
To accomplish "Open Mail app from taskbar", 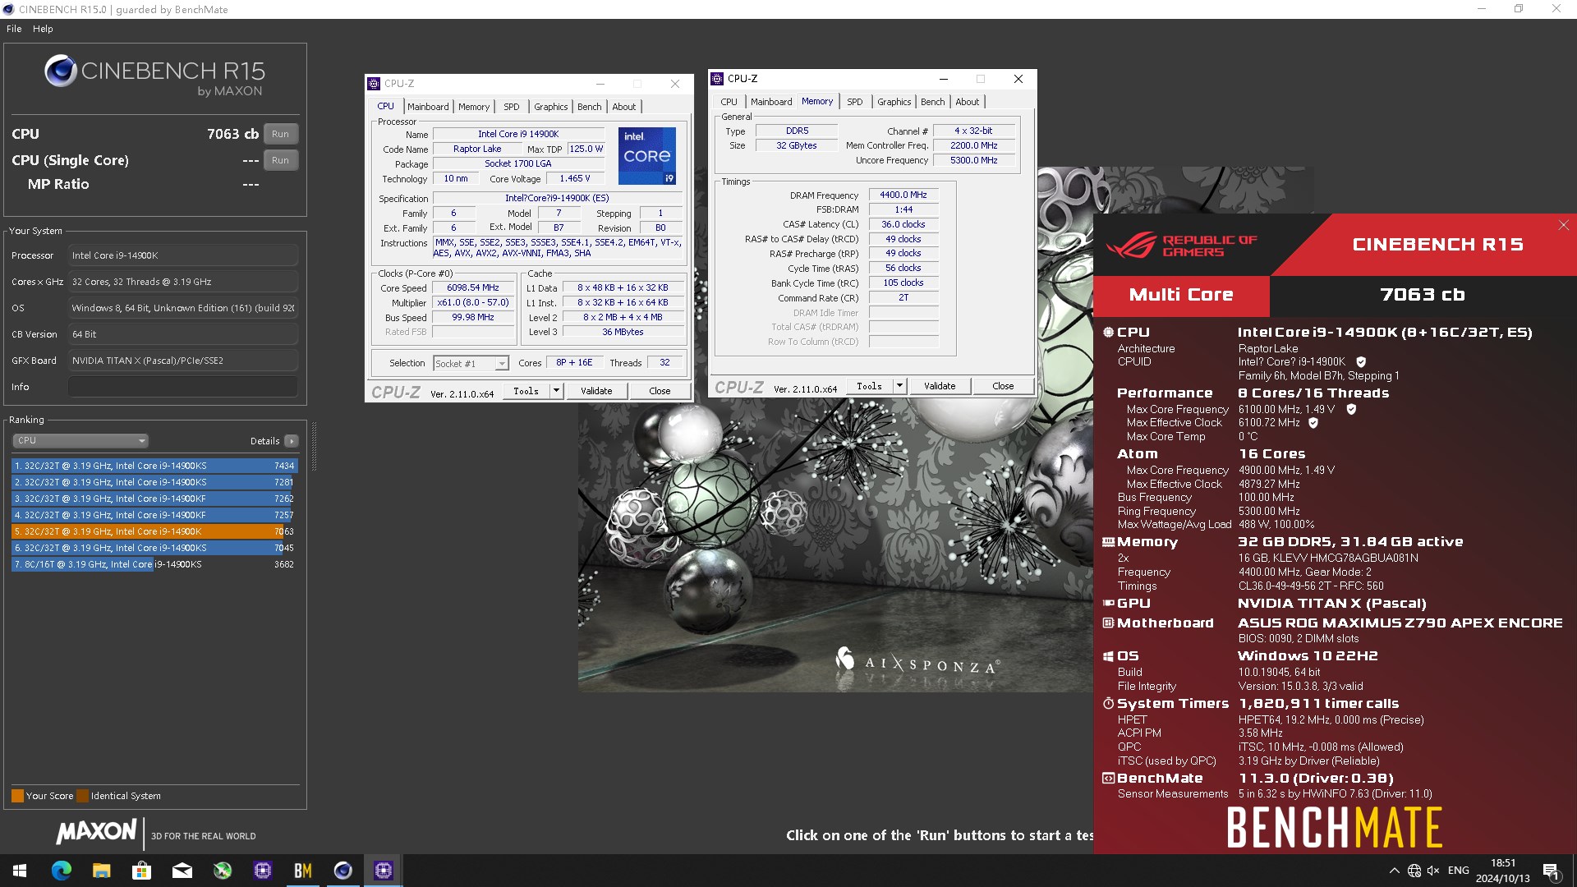I will pyautogui.click(x=182, y=871).
